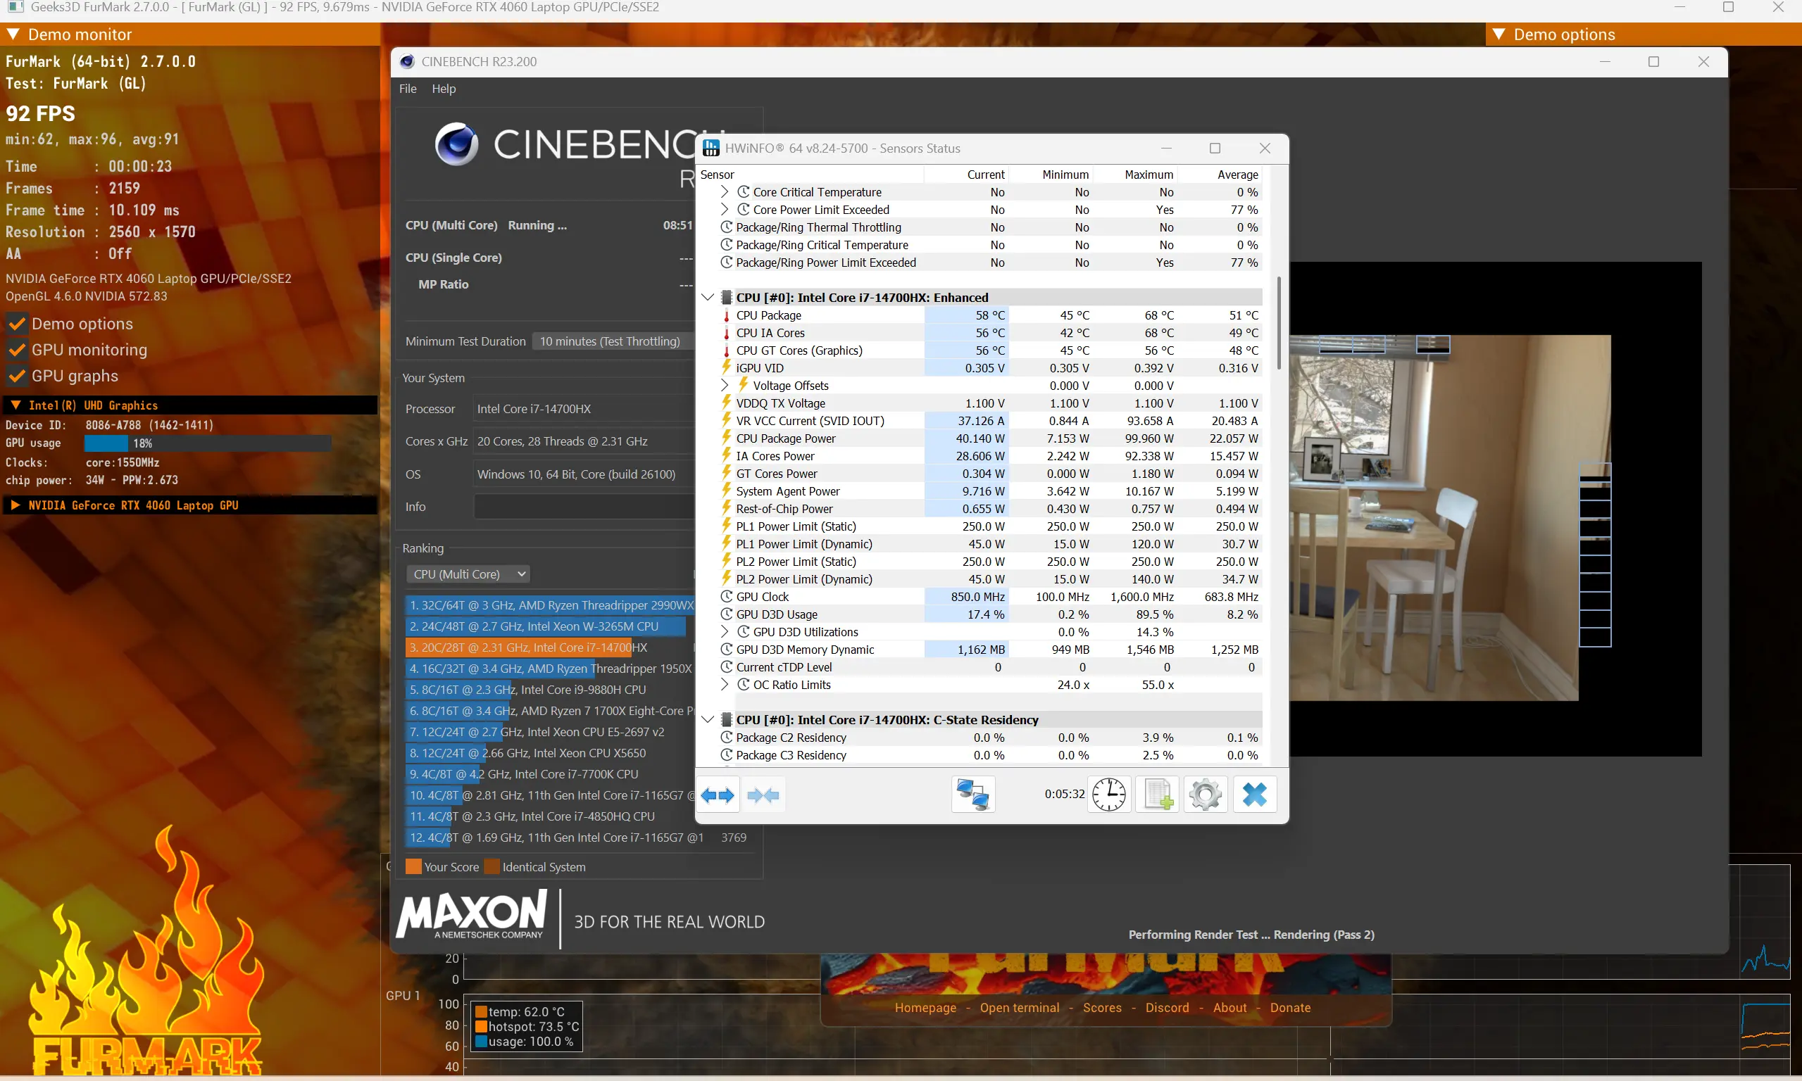Click lightning icon beside CPU Package Power
This screenshot has width=1802, height=1081.
[726, 438]
